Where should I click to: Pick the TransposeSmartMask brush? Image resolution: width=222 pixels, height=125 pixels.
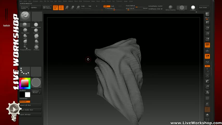pos(25,48)
